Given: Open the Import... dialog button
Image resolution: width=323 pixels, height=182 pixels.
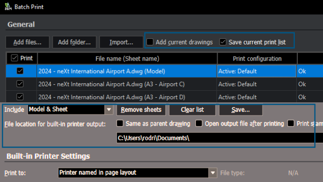Looking at the screenshot, I should click(121, 42).
